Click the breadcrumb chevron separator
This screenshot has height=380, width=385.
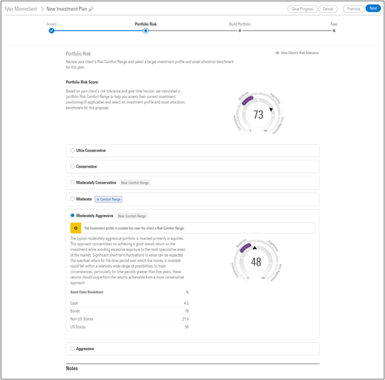click(42, 9)
